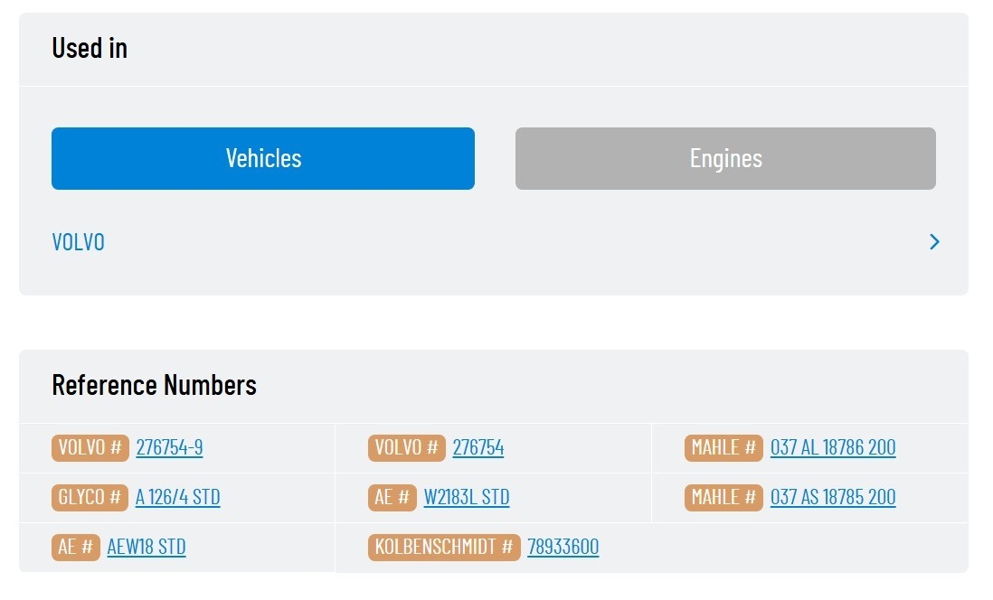Switch to the Vehicles tab
Viewport: 993px width, 600px height.
tap(263, 158)
